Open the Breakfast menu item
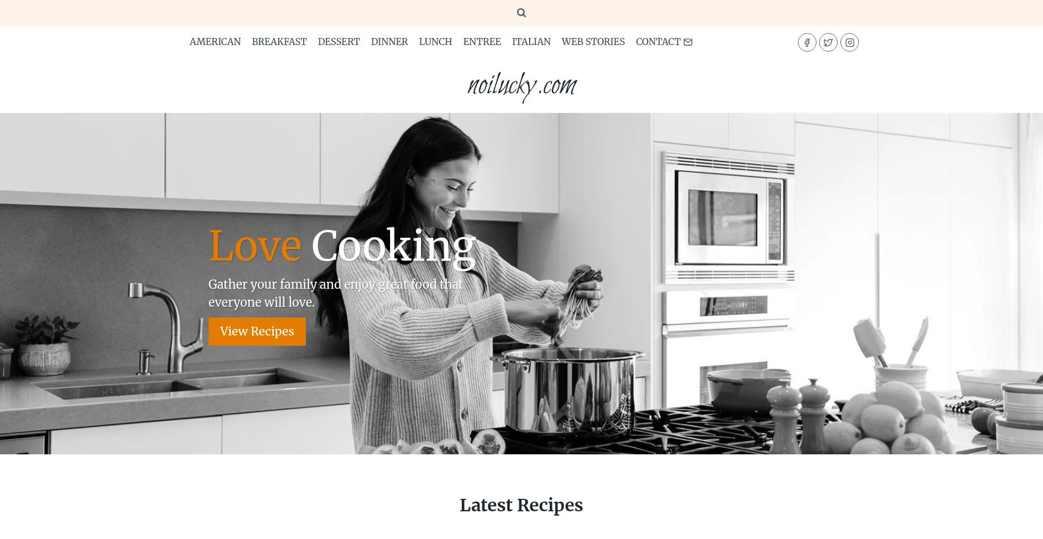This screenshot has height=539, width=1043. [x=279, y=42]
